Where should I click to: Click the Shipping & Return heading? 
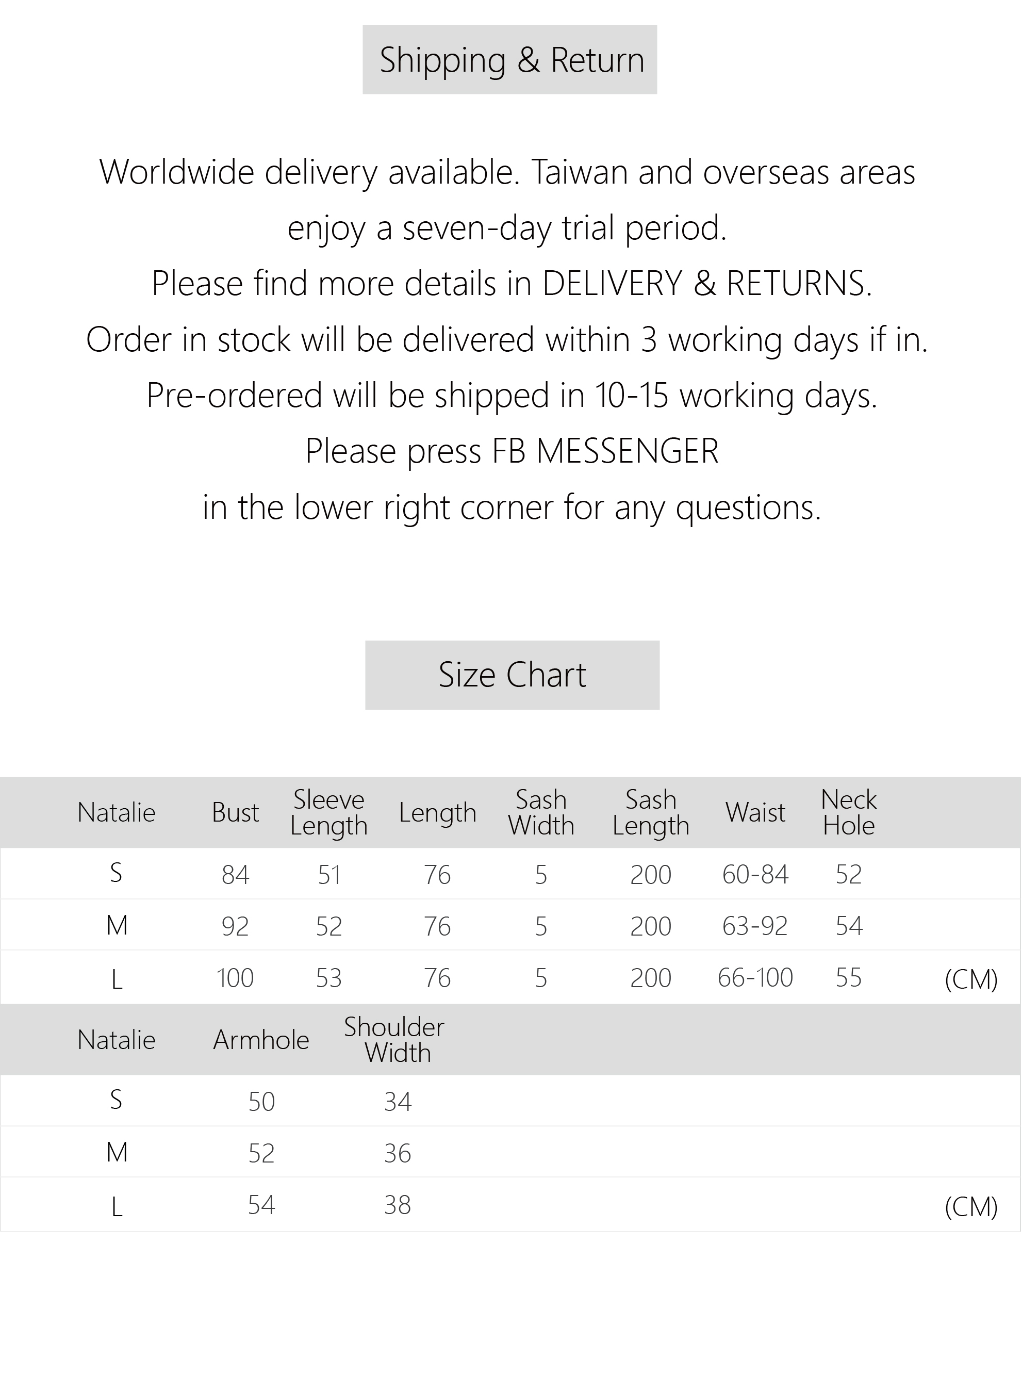[511, 60]
